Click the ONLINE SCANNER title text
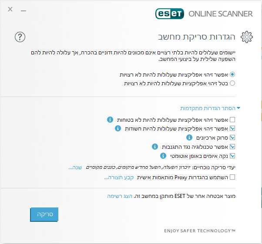This screenshot has width=262, height=244. 221,14
